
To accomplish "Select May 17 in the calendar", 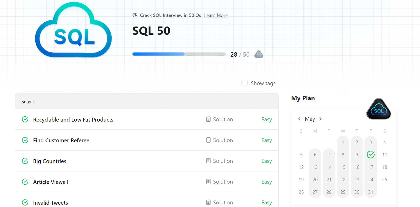I will (x=371, y=167).
